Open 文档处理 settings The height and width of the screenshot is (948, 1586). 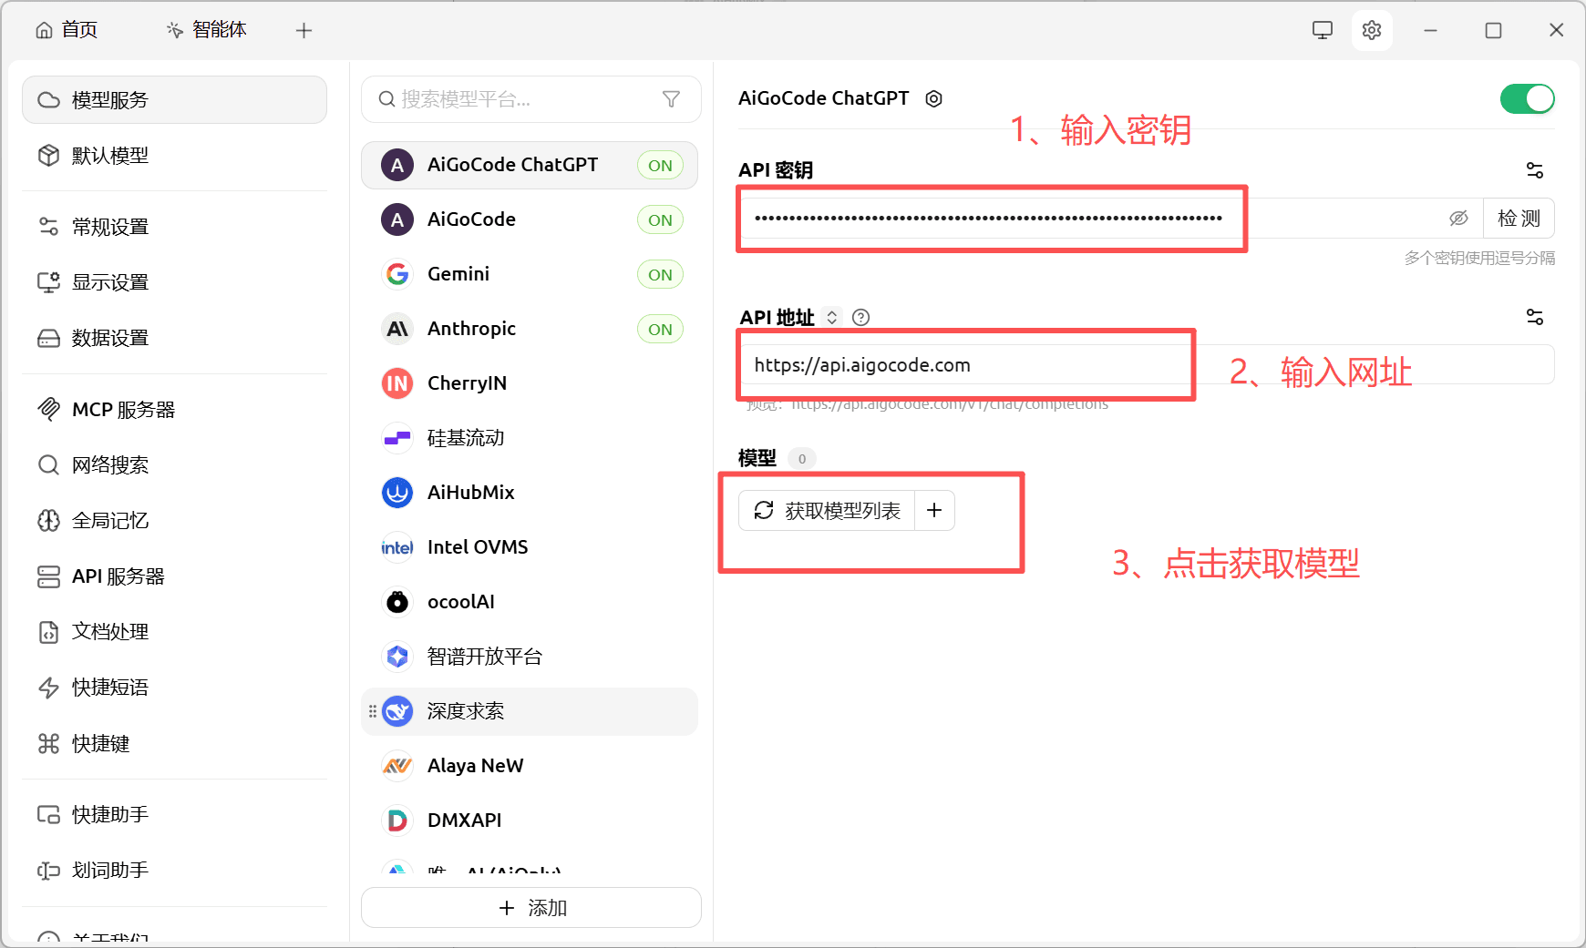[174, 632]
